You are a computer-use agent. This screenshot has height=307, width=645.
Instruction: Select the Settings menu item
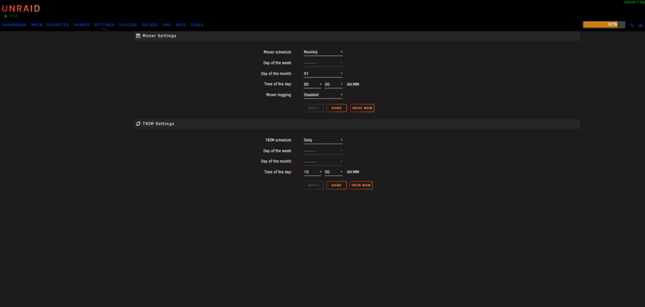point(104,25)
